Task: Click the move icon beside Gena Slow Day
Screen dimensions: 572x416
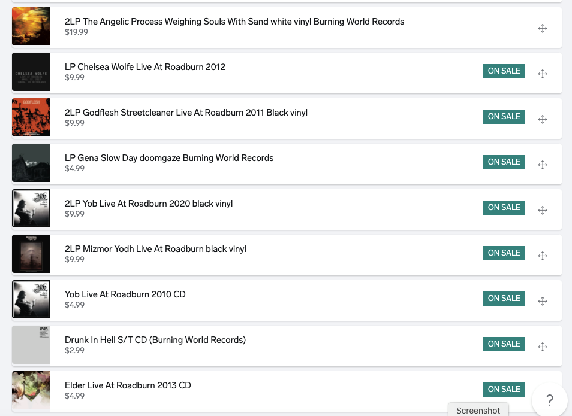Action: (x=543, y=165)
